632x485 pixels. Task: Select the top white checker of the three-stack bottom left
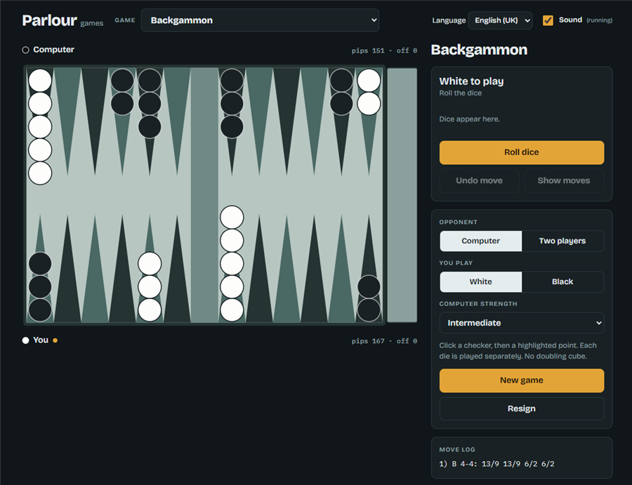150,264
